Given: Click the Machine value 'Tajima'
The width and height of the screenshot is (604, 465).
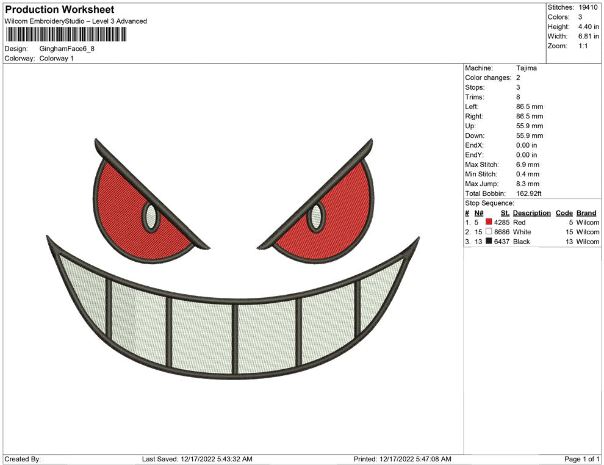Looking at the screenshot, I should (526, 68).
